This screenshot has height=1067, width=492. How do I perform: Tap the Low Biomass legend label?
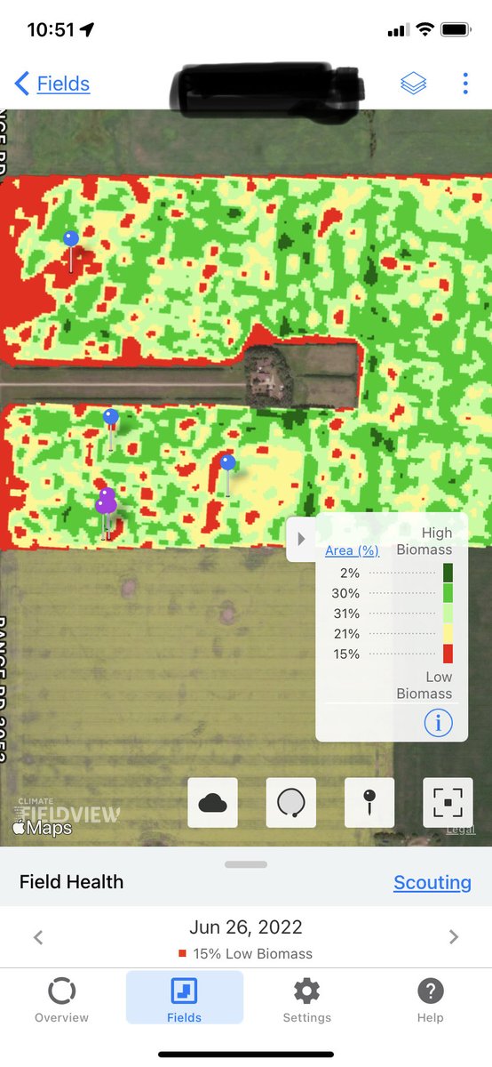tap(424, 686)
